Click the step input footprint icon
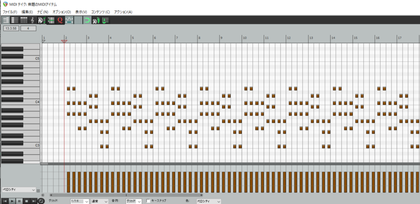 [96, 20]
